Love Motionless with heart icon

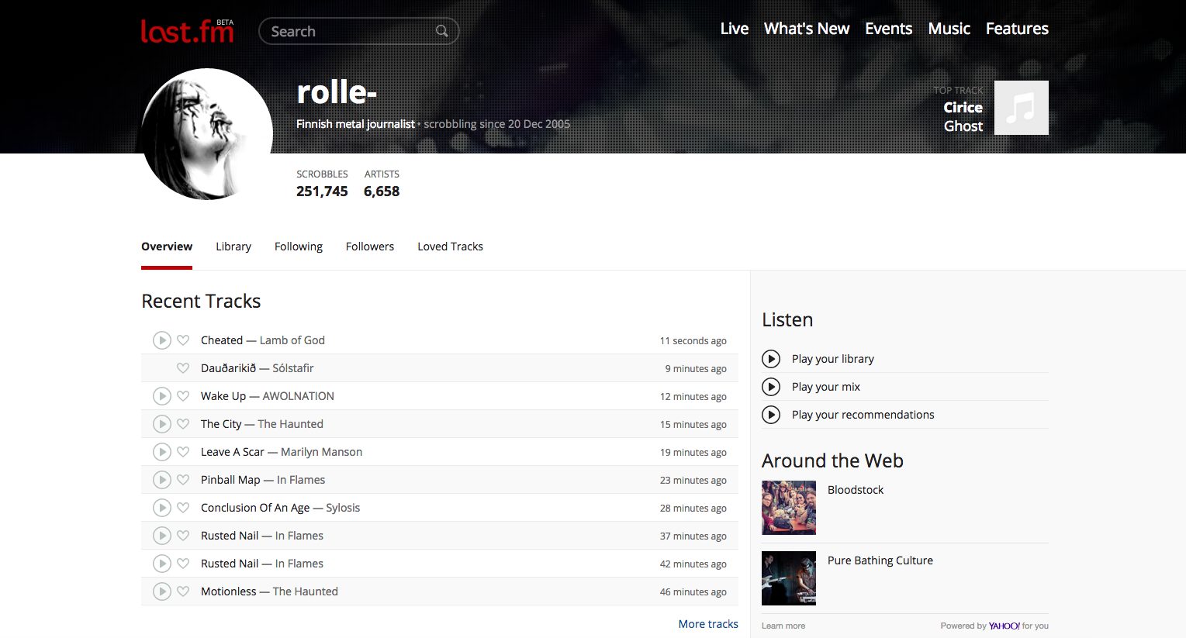(183, 591)
